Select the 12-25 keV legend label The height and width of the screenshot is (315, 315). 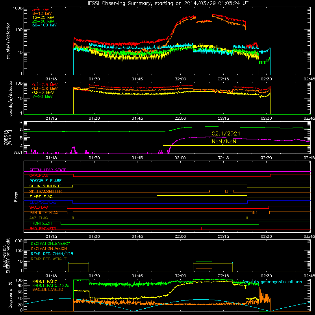[x=43, y=17]
